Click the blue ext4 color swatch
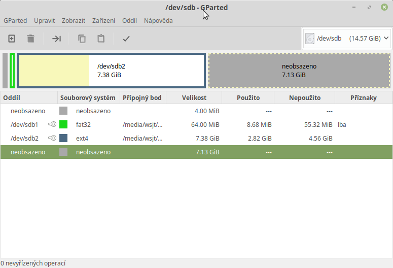This screenshot has width=393, height=268. click(63, 138)
